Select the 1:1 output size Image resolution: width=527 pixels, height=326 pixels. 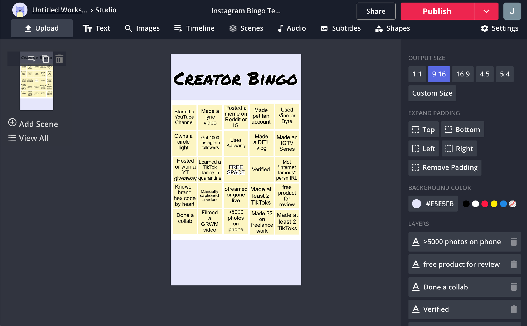[417, 74]
